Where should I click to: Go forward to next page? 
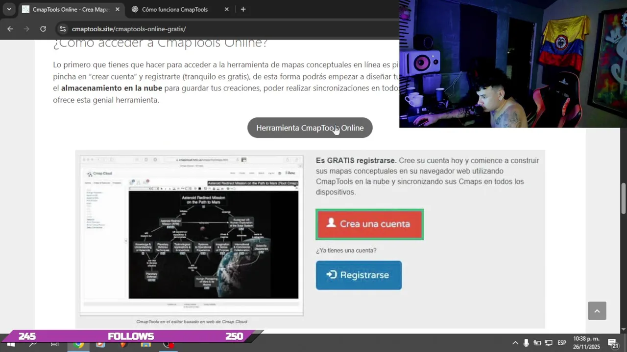pyautogui.click(x=26, y=29)
